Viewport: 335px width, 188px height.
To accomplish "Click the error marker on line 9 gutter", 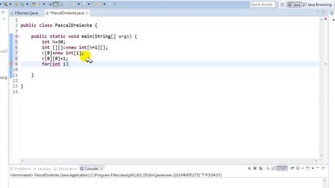I will (x=11, y=64).
